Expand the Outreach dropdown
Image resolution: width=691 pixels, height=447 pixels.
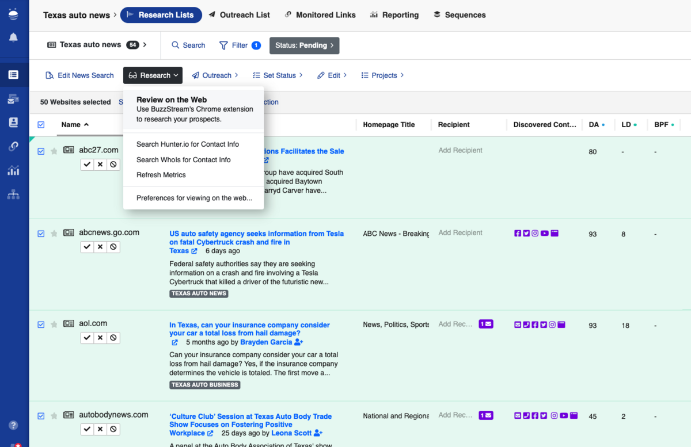coord(215,75)
